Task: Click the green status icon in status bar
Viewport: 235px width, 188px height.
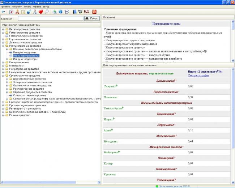Action: click(x=157, y=186)
